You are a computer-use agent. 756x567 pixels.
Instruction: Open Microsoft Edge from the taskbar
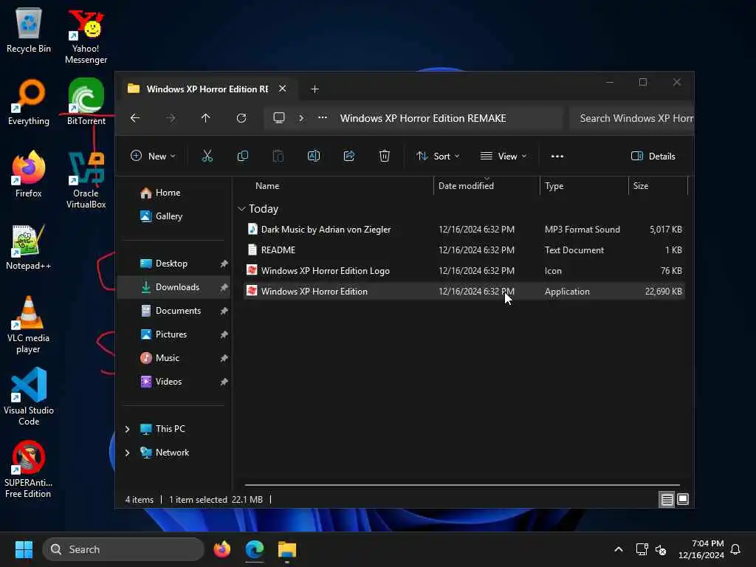point(255,549)
